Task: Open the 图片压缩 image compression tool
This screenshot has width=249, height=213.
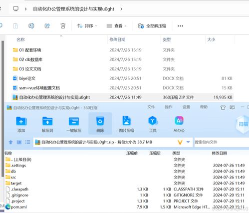Action: coord(127,120)
